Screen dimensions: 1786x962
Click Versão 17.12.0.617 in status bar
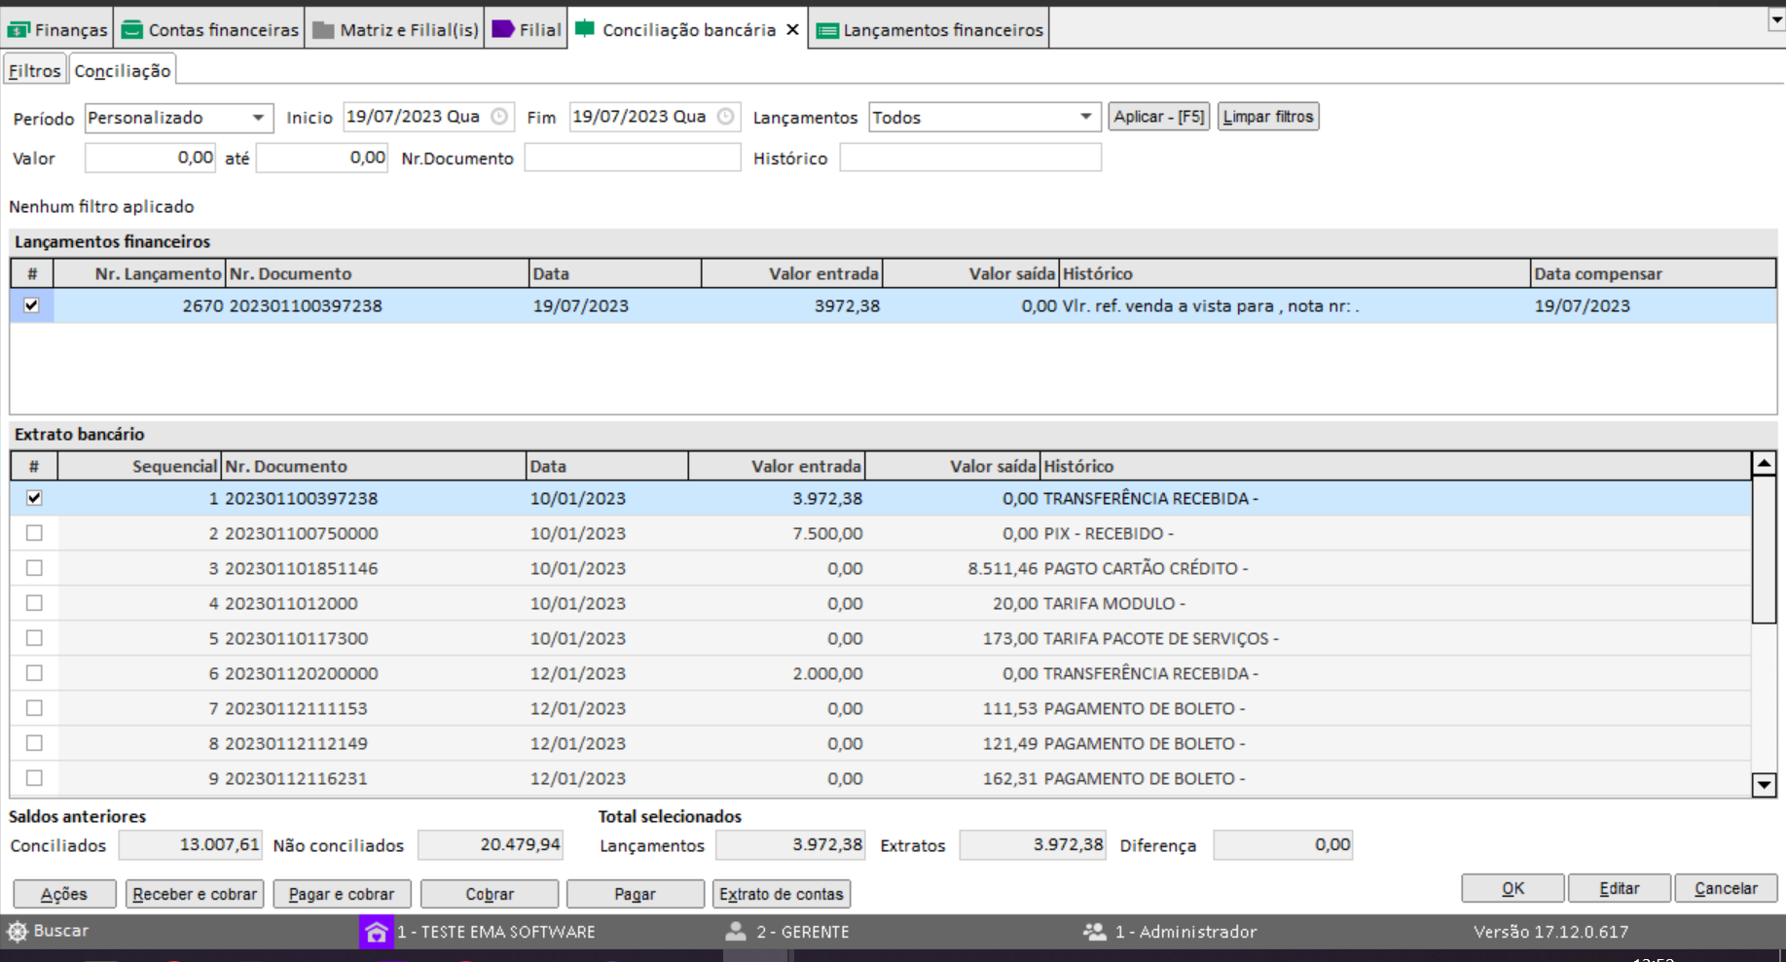(x=1550, y=931)
